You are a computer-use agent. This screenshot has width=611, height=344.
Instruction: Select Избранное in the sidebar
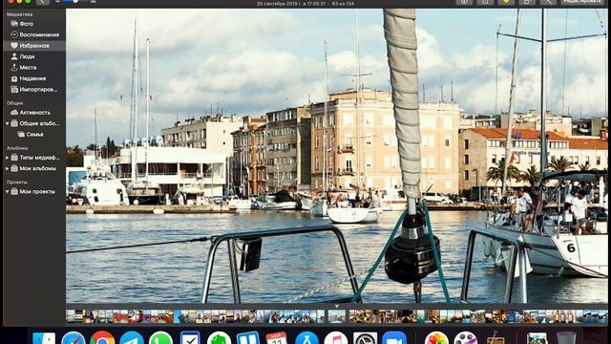[x=34, y=46]
